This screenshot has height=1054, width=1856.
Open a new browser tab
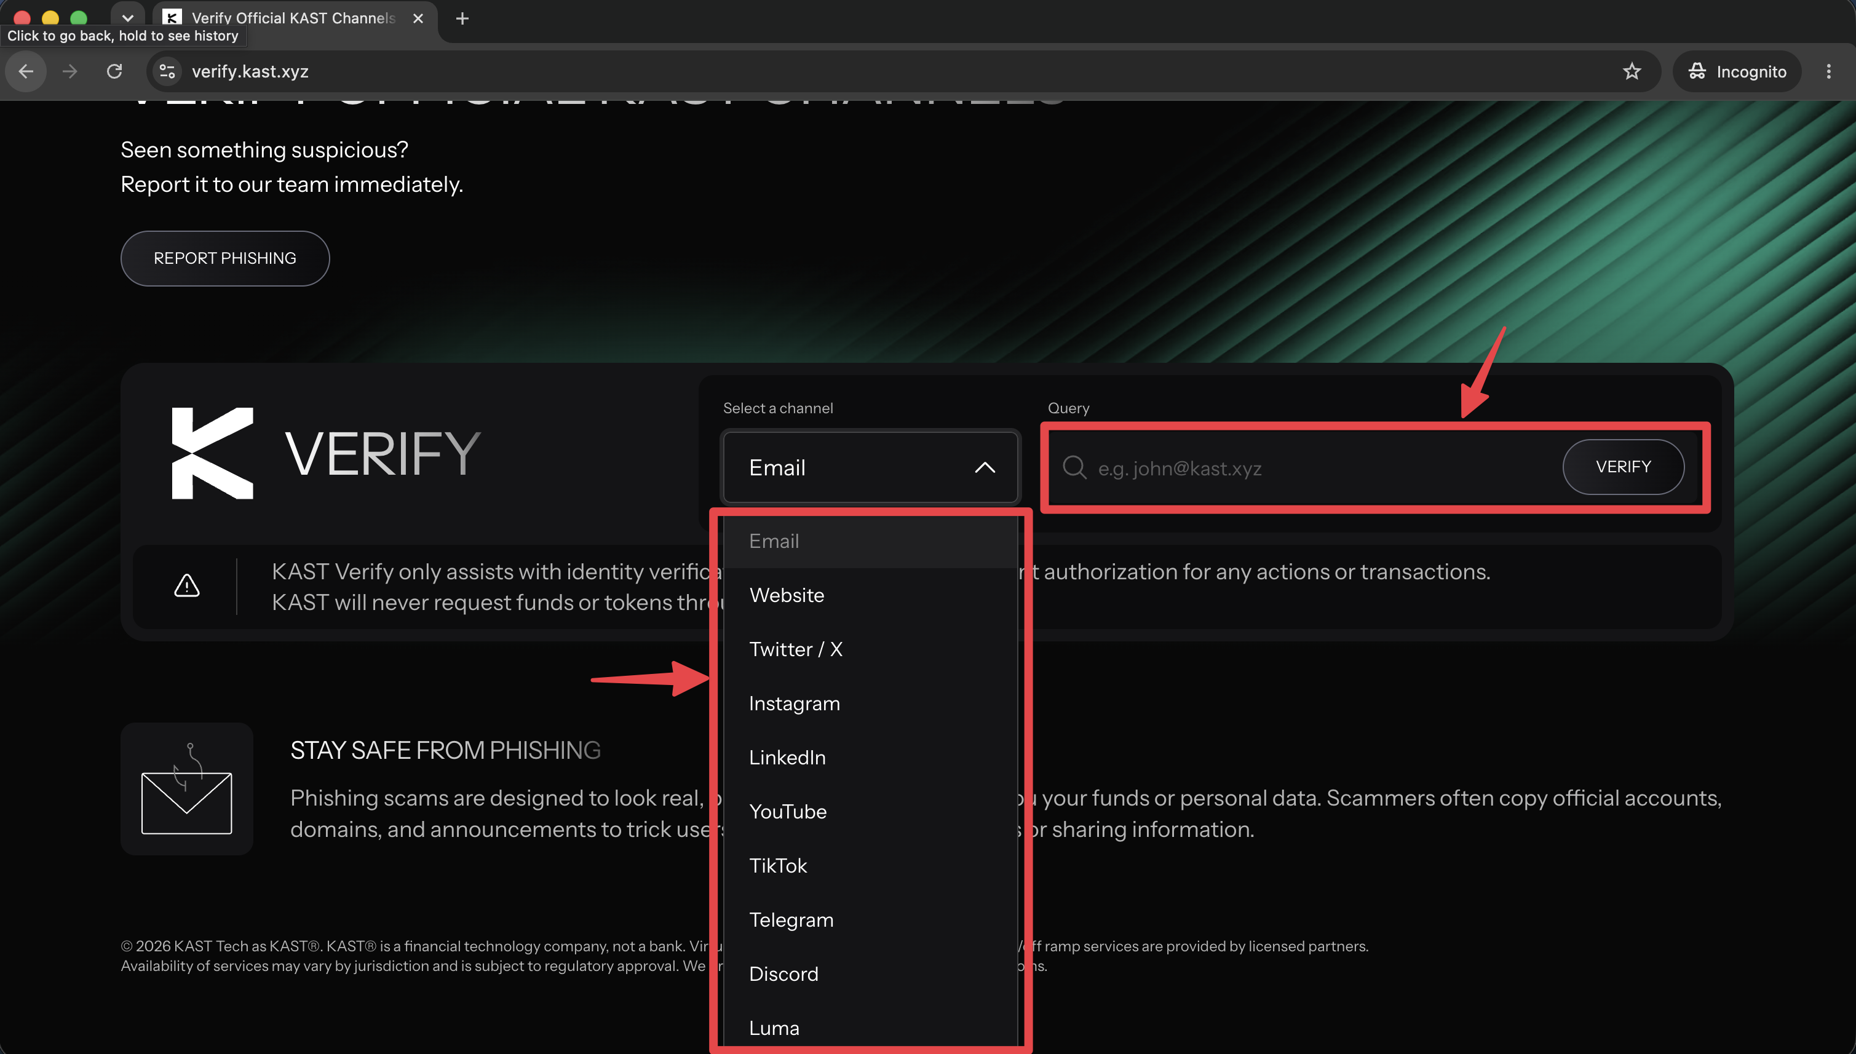[x=462, y=19]
